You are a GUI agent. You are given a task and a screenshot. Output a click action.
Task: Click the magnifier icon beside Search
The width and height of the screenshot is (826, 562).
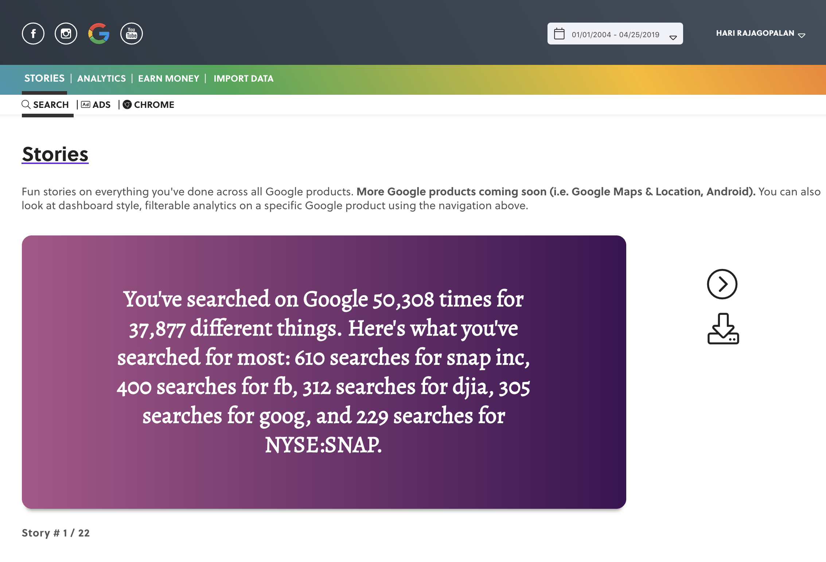click(x=26, y=105)
